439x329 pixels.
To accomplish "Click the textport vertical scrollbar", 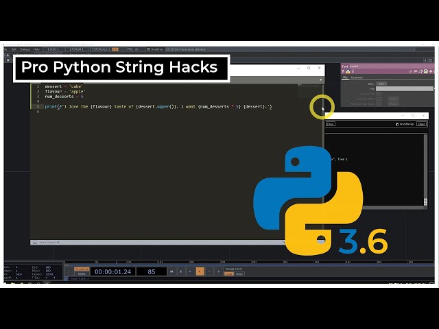I will (425, 170).
